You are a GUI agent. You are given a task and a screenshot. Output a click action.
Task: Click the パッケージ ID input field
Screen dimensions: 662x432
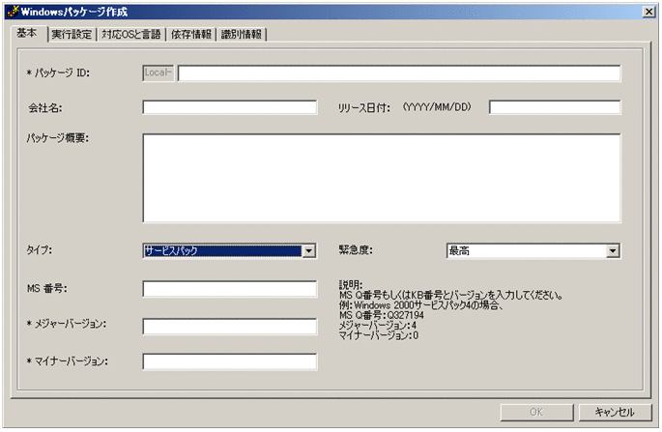click(x=399, y=73)
